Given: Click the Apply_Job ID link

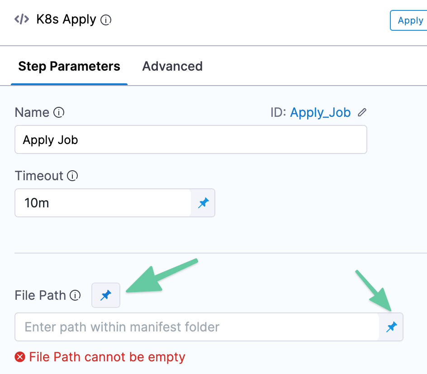Looking at the screenshot, I should [320, 113].
